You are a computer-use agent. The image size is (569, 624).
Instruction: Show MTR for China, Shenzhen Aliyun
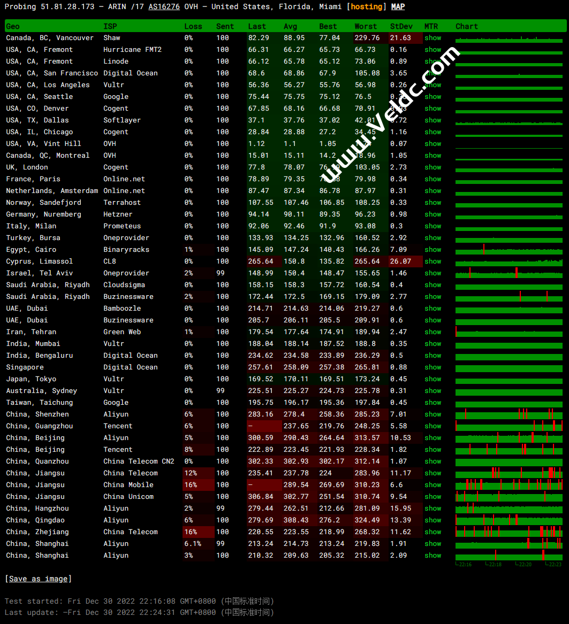coord(433,414)
